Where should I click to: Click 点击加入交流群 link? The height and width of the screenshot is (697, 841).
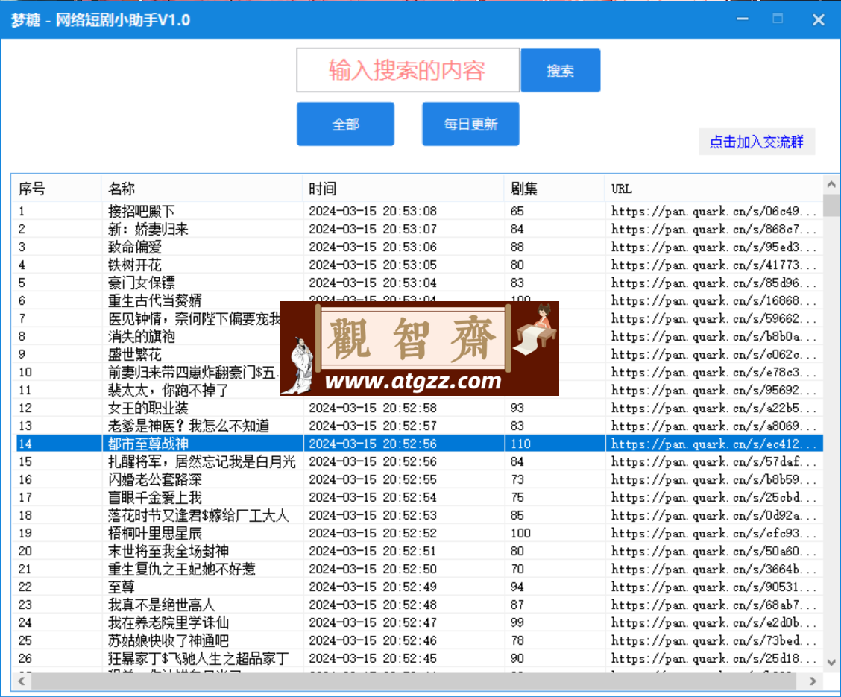pos(756,142)
